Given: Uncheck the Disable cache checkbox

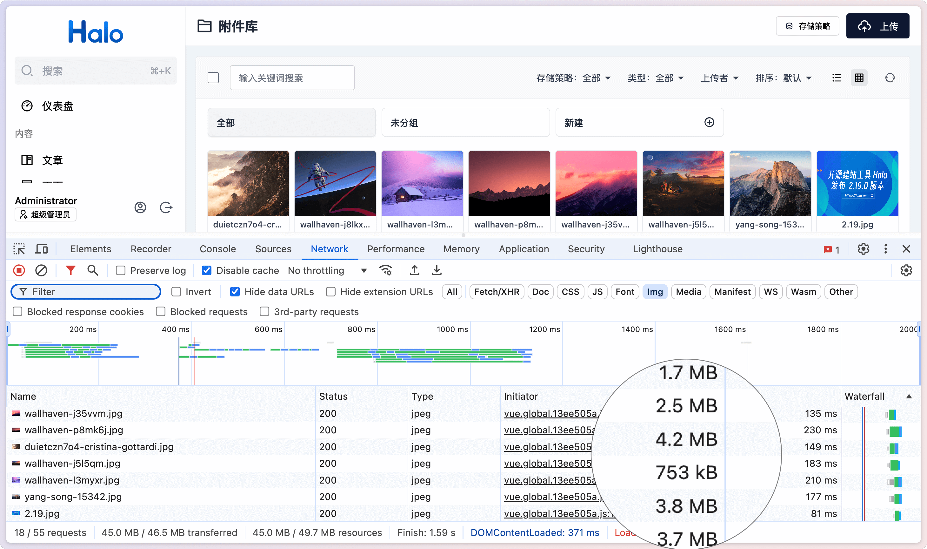Looking at the screenshot, I should click(x=207, y=270).
